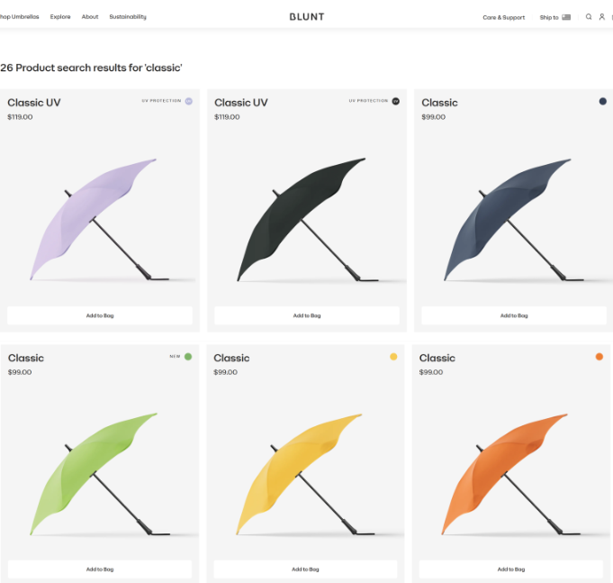Add the lilac Classic UV to bag
The height and width of the screenshot is (583, 613).
tap(100, 315)
